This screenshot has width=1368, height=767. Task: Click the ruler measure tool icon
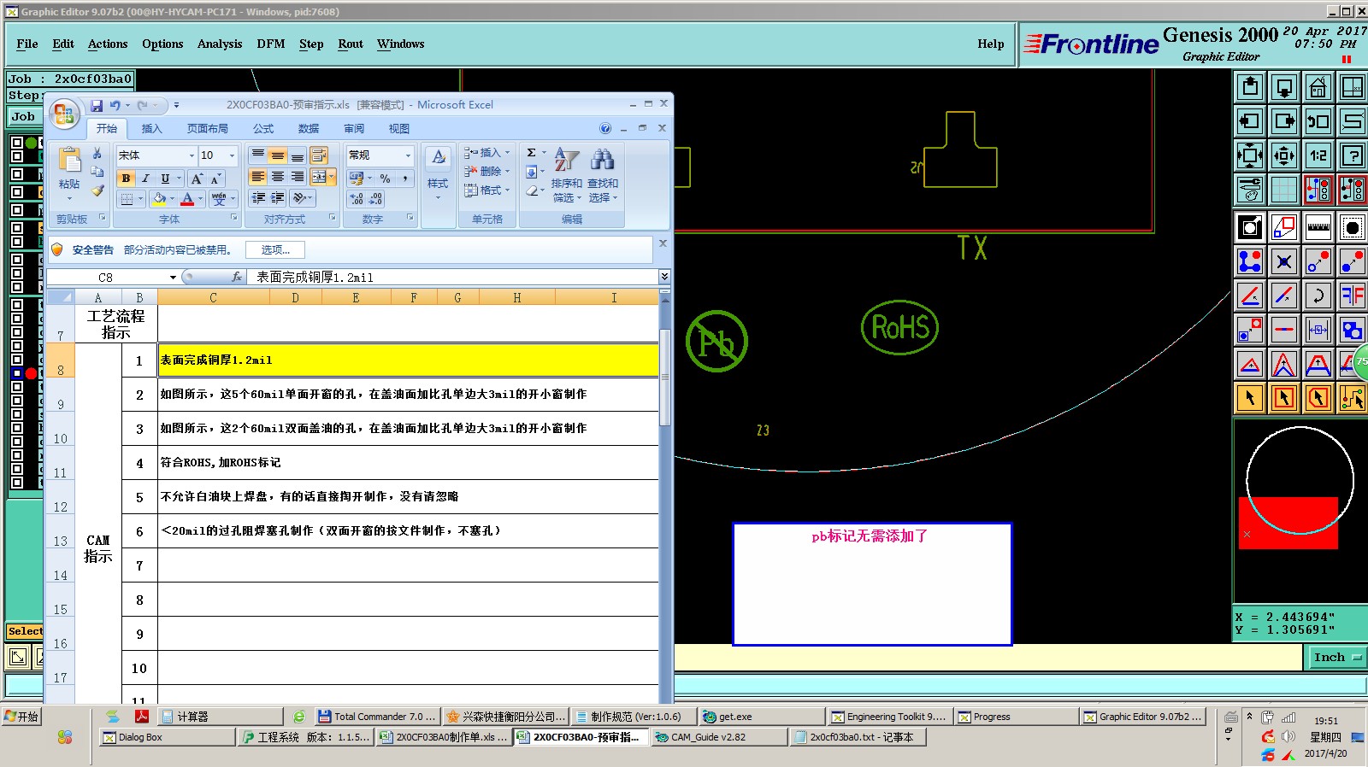coord(1318,227)
